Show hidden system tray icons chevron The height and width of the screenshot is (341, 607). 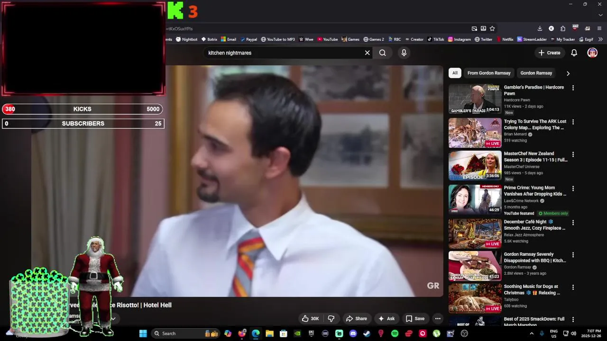click(531, 333)
